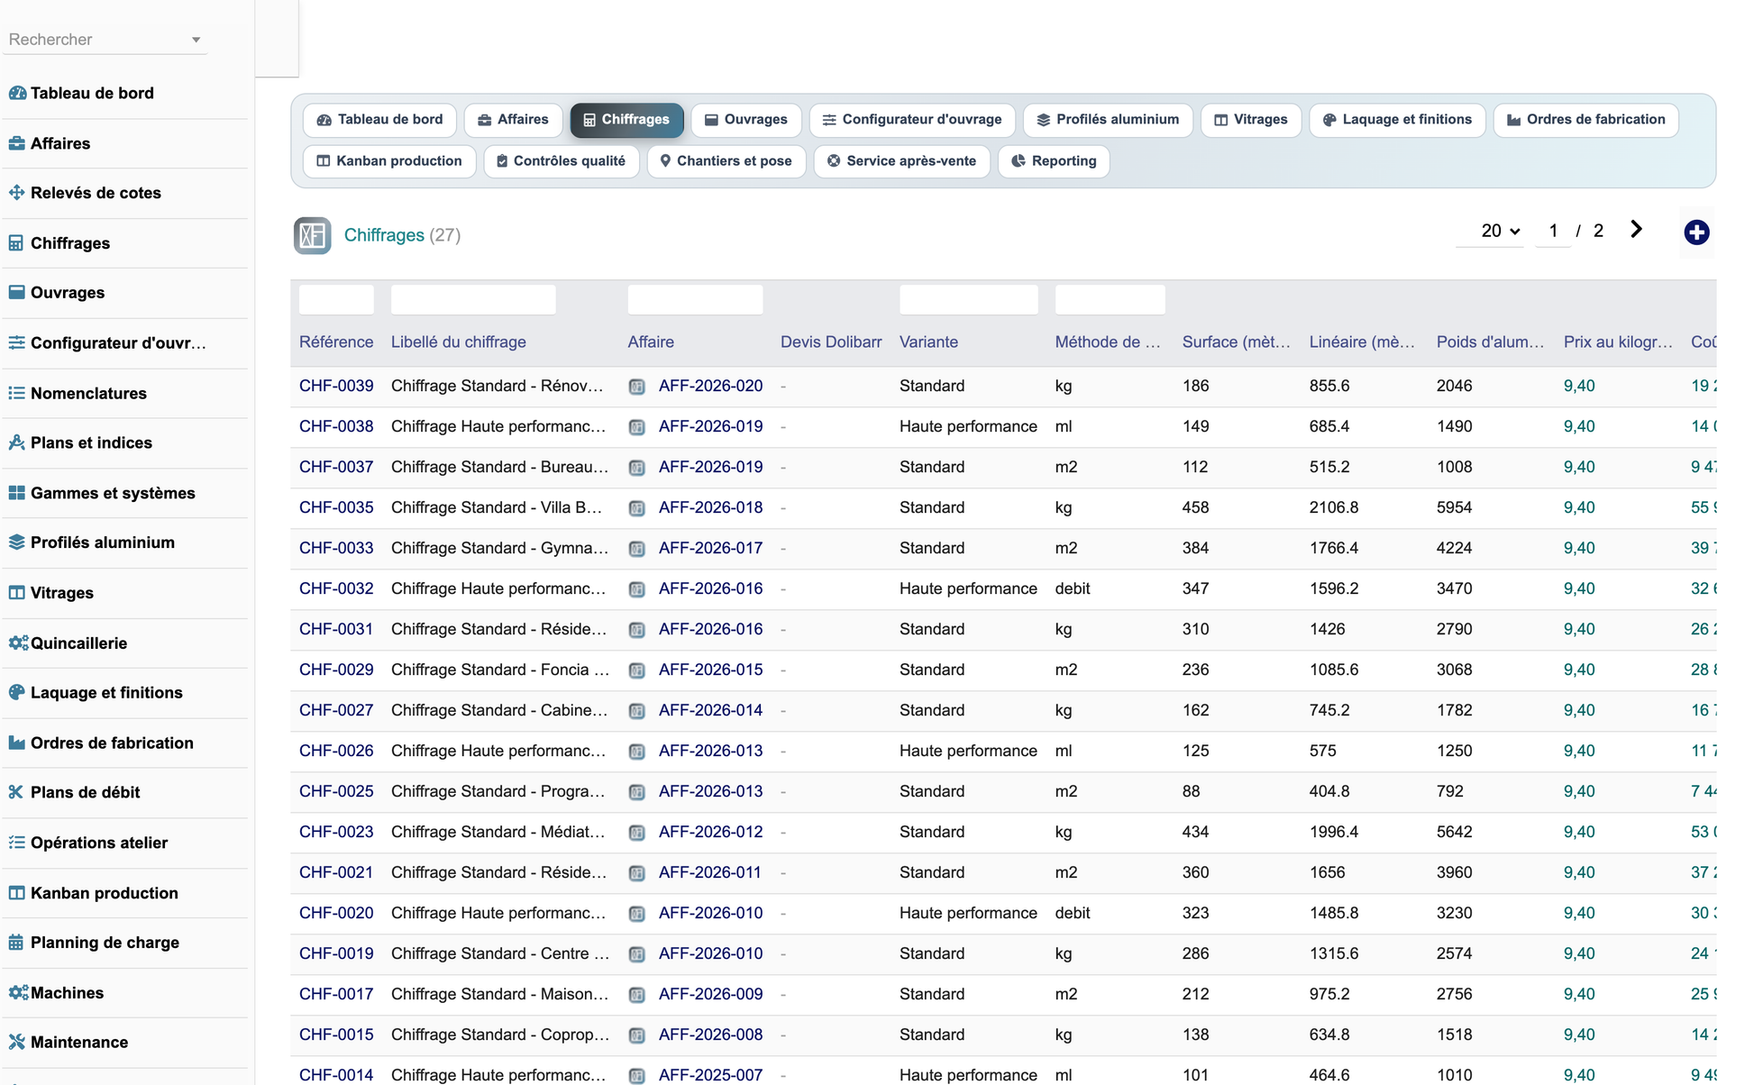Open affaire AFF-2026-012 link
This screenshot has height=1085, width=1754.
tap(710, 832)
